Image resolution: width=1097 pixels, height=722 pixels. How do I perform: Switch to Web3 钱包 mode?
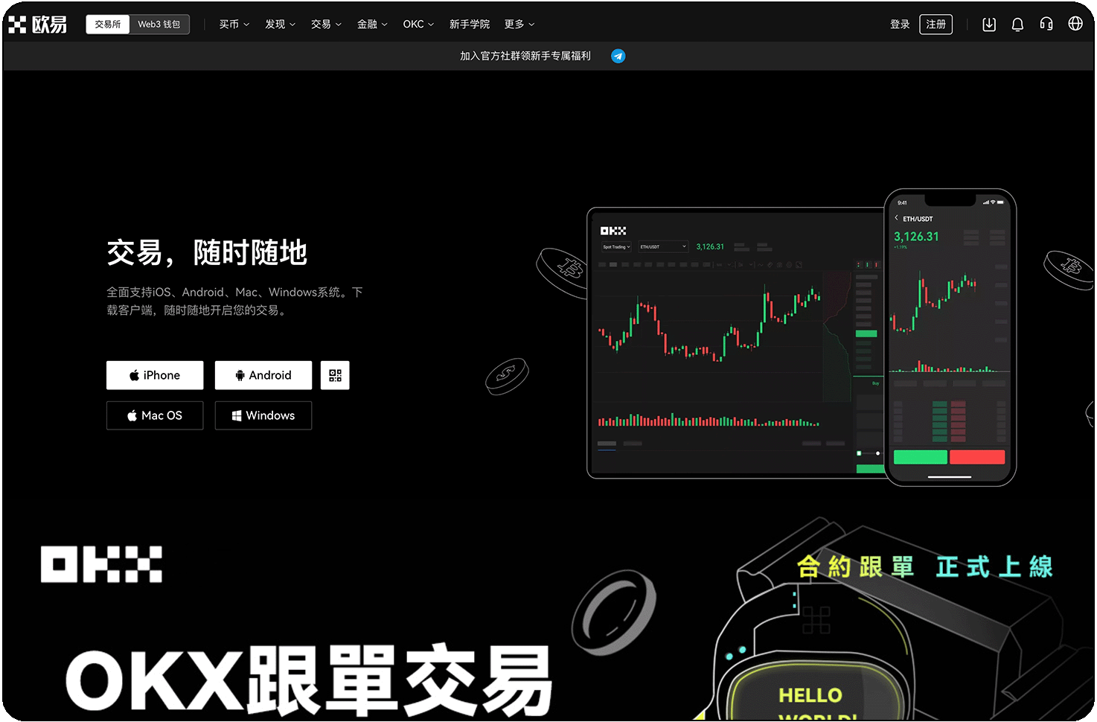coord(159,24)
